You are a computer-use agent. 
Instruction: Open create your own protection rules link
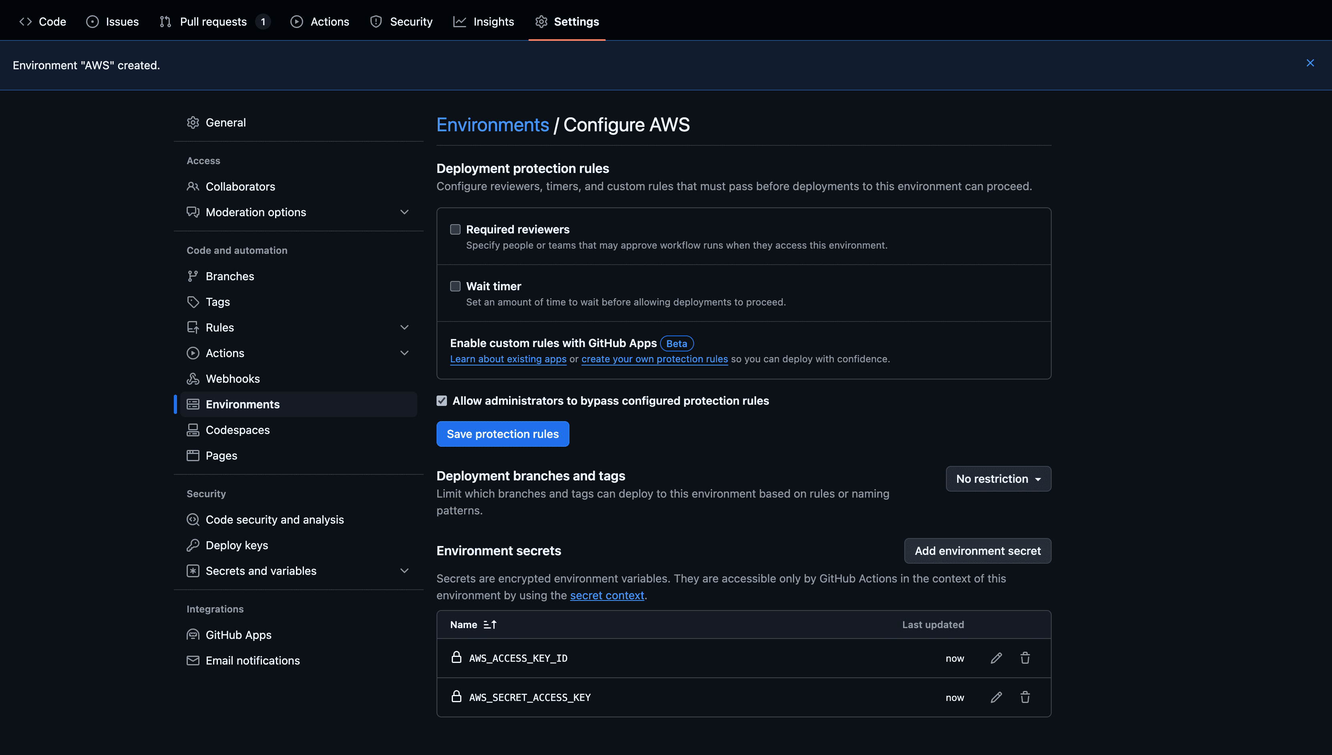655,359
